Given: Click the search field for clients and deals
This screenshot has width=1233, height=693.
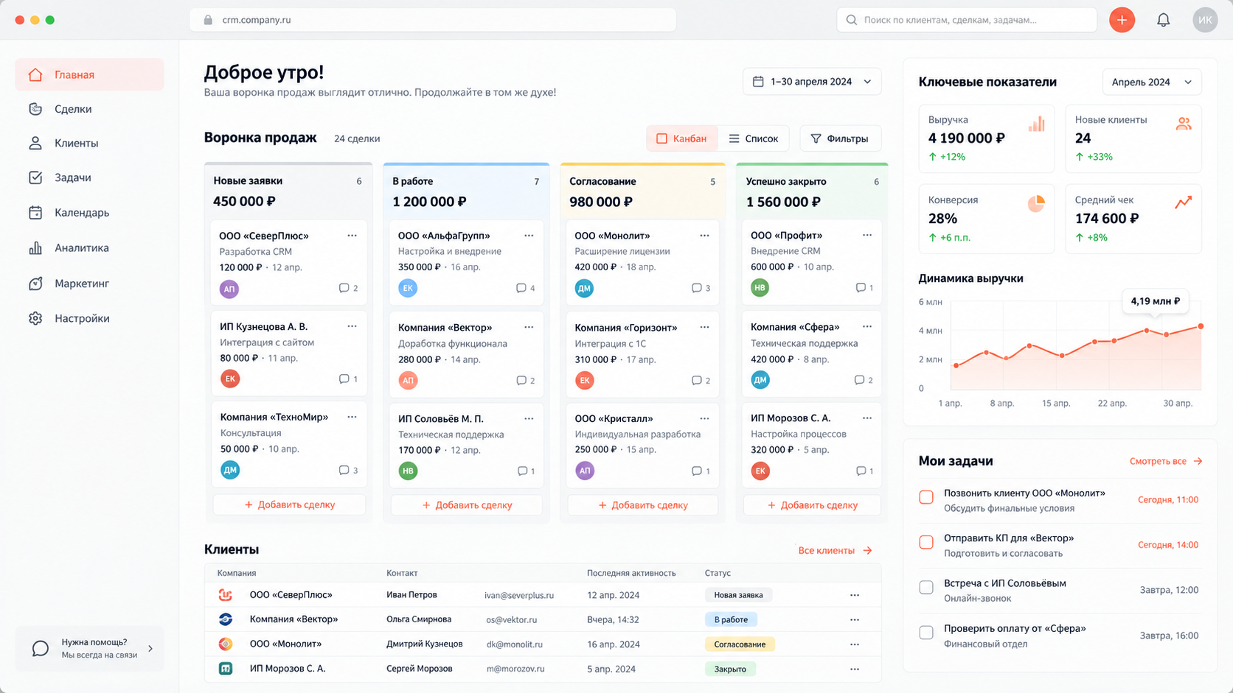Looking at the screenshot, I should tap(967, 20).
